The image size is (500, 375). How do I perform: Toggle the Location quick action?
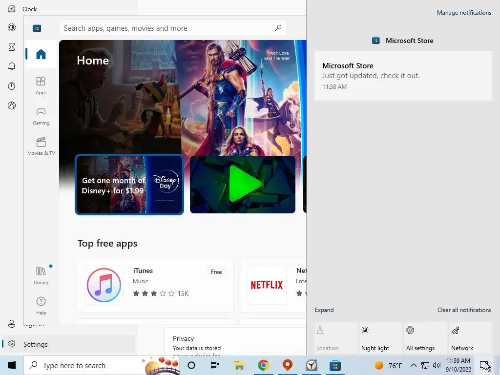coord(336,338)
